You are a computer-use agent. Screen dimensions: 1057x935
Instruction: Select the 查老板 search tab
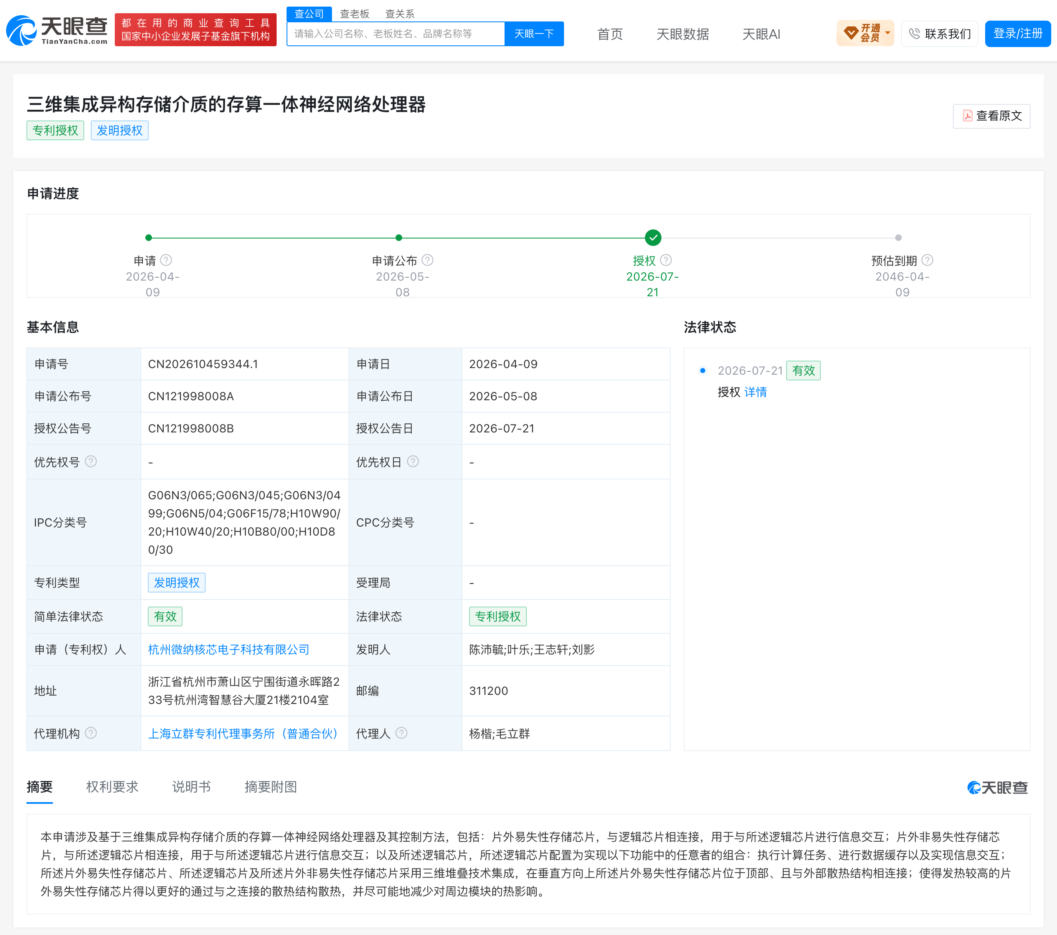(355, 14)
